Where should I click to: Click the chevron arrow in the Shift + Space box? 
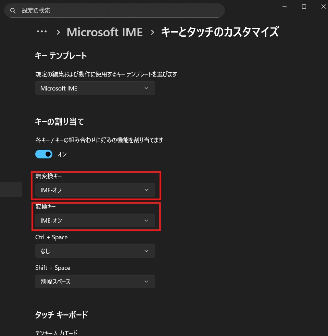(x=146, y=281)
